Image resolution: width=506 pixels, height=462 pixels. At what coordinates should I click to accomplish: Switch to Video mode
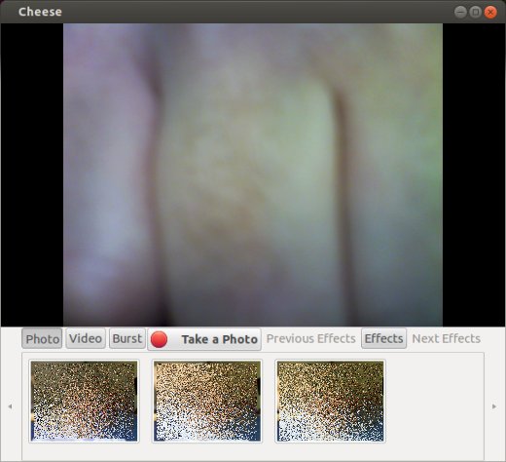click(86, 339)
